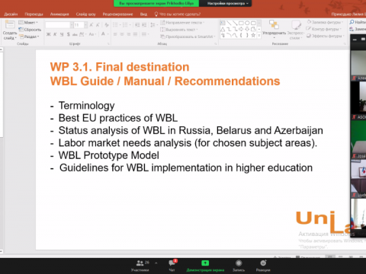Select the star shape in gallery

253,35
